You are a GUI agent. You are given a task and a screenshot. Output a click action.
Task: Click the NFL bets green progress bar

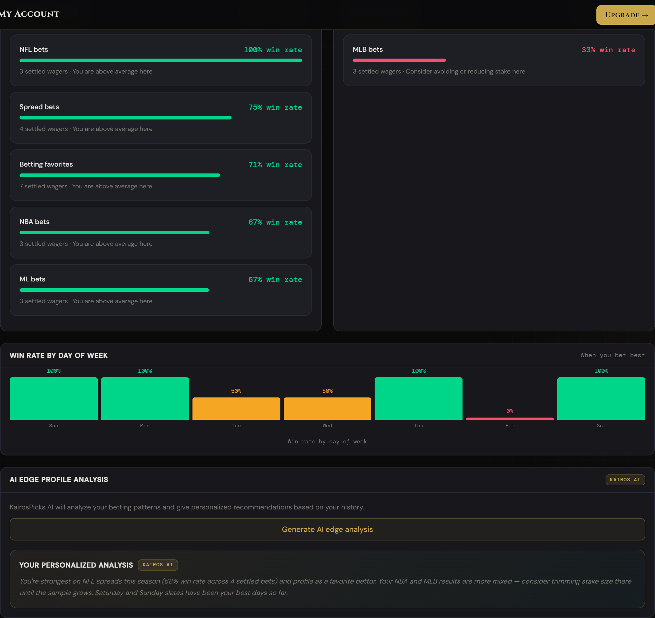coord(161,60)
